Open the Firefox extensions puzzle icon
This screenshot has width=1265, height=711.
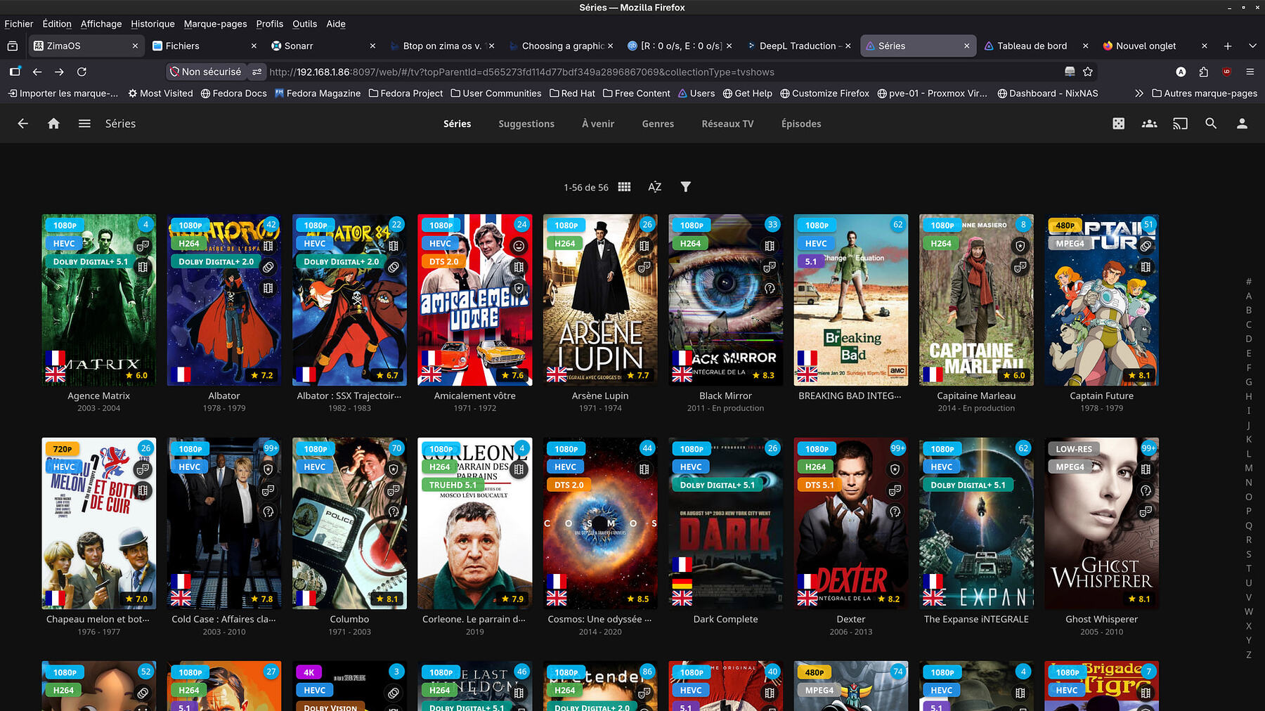[x=1204, y=72]
